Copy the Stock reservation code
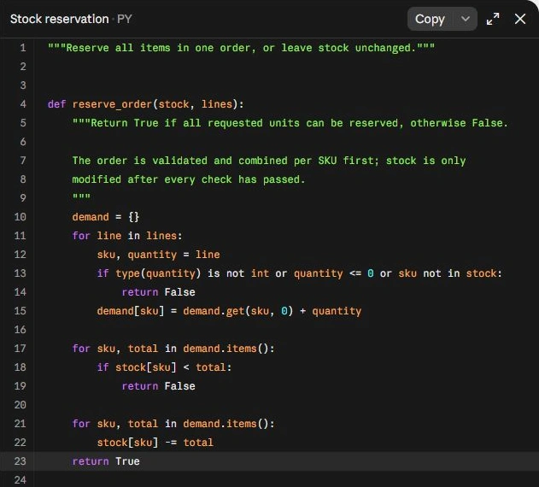 (430, 19)
